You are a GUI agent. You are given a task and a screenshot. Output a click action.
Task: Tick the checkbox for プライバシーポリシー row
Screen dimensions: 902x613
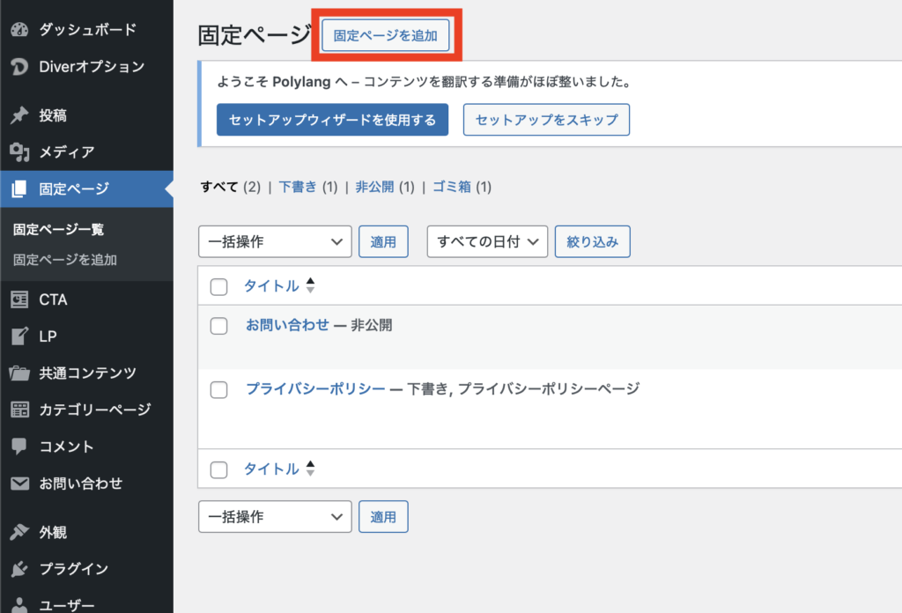219,389
